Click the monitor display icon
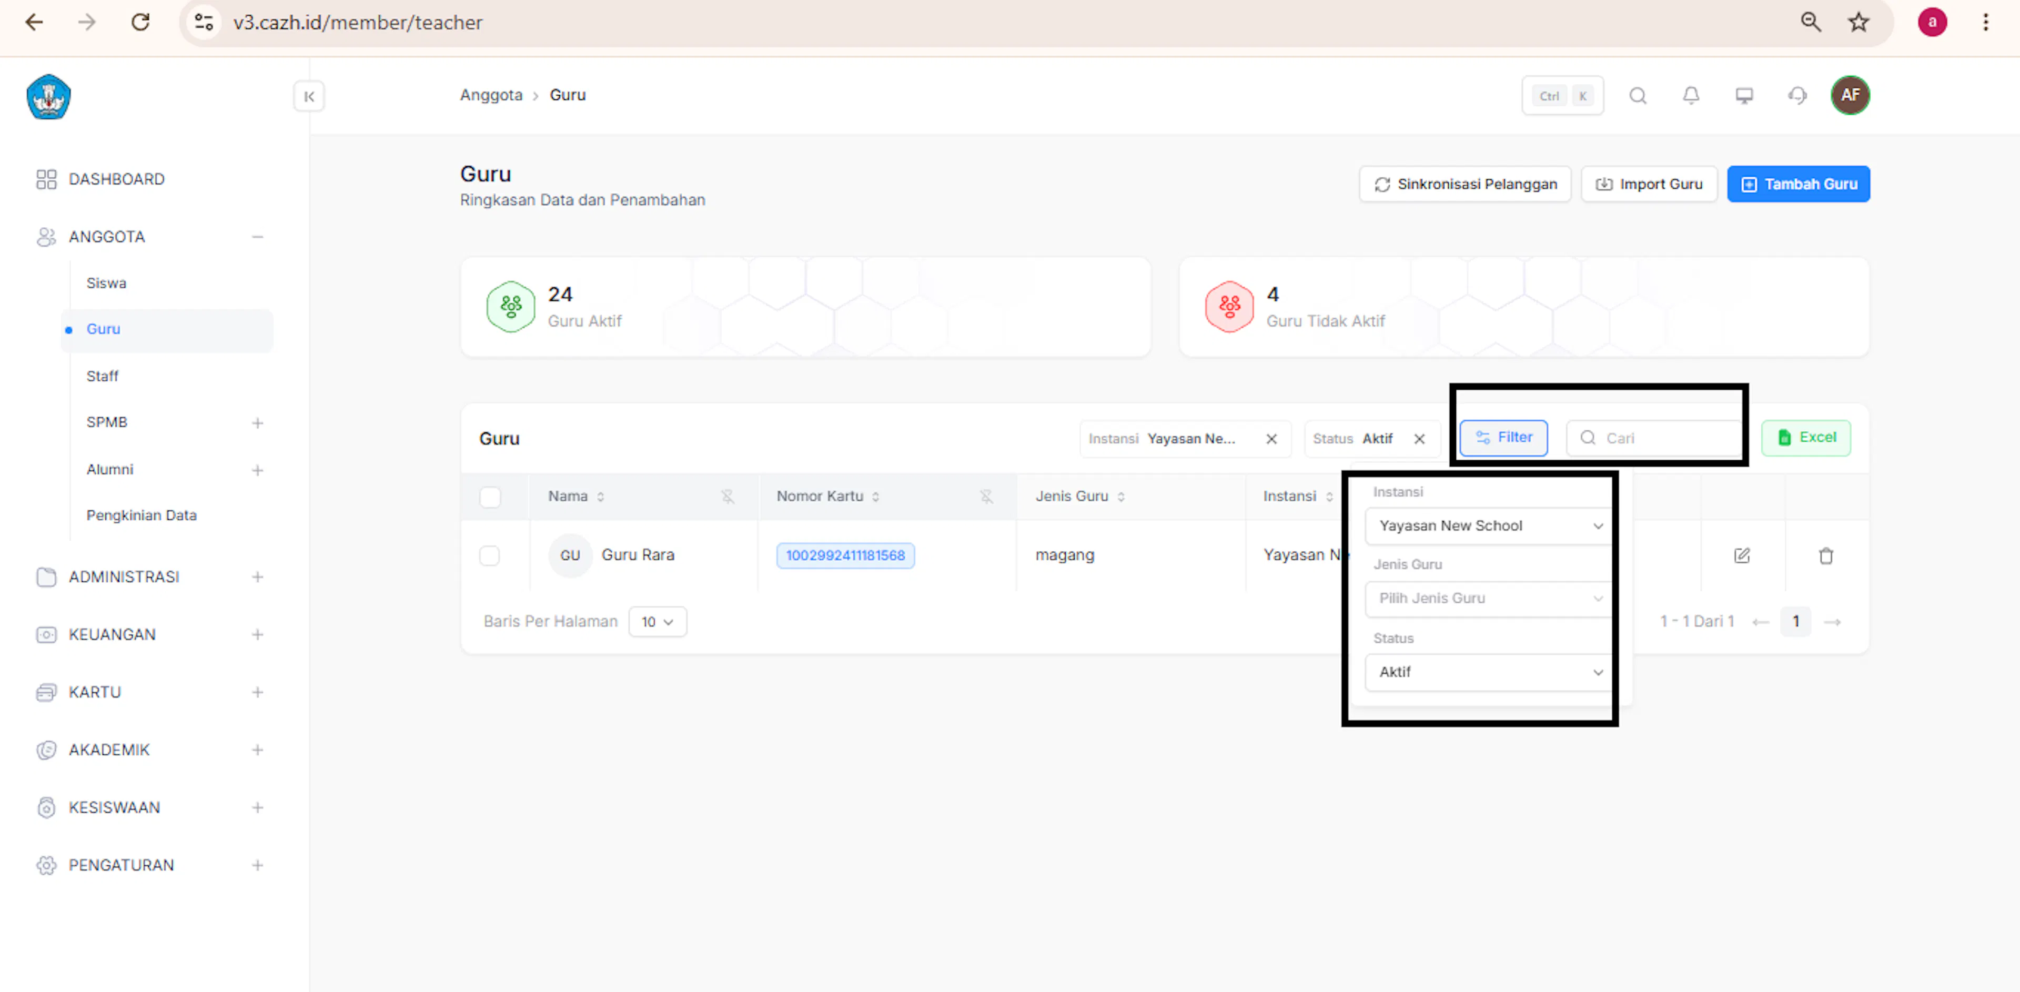Viewport: 2020px width, 992px height. point(1744,96)
